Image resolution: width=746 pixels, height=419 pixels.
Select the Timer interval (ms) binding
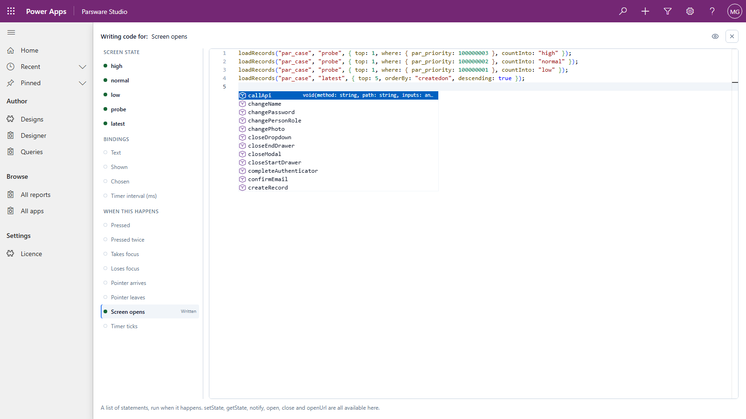tap(150, 196)
